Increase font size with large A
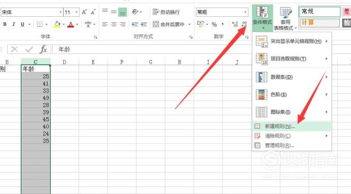351x194 pixels. click(84, 12)
